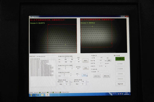Open the Windows Start menu orb

[31, 95]
